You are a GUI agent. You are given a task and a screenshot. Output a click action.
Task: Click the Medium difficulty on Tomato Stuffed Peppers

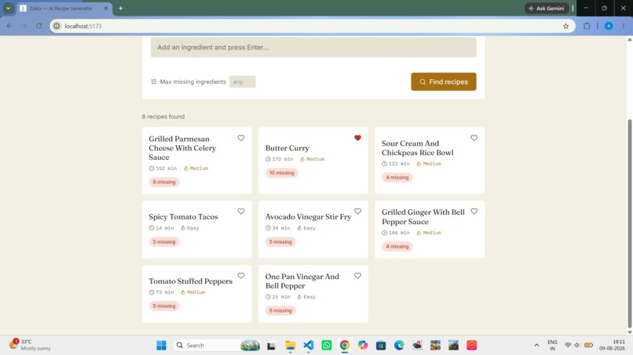coord(193,292)
